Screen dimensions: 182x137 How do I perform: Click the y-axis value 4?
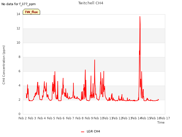(19, 85)
